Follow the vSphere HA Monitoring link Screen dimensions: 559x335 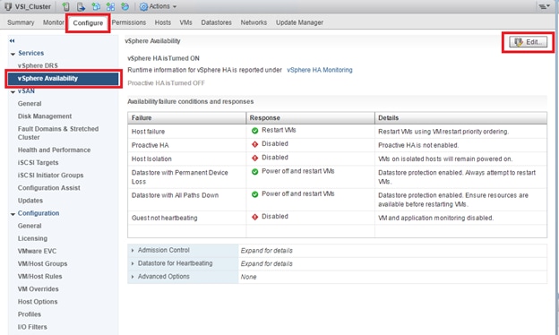coord(320,70)
